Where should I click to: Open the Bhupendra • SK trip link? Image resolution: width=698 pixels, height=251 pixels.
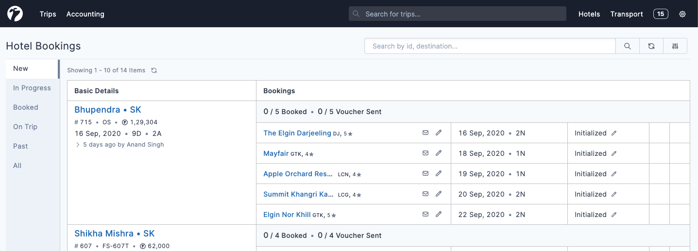point(108,110)
